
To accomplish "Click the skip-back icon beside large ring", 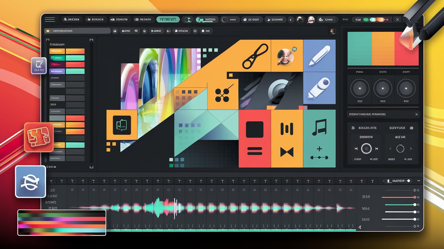I will coord(356,149).
